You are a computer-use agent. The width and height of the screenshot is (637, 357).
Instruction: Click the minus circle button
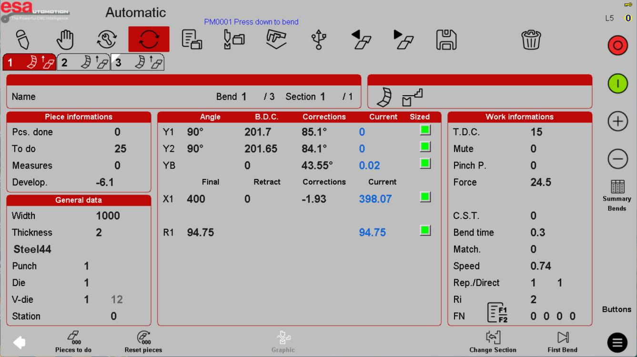coord(617,159)
